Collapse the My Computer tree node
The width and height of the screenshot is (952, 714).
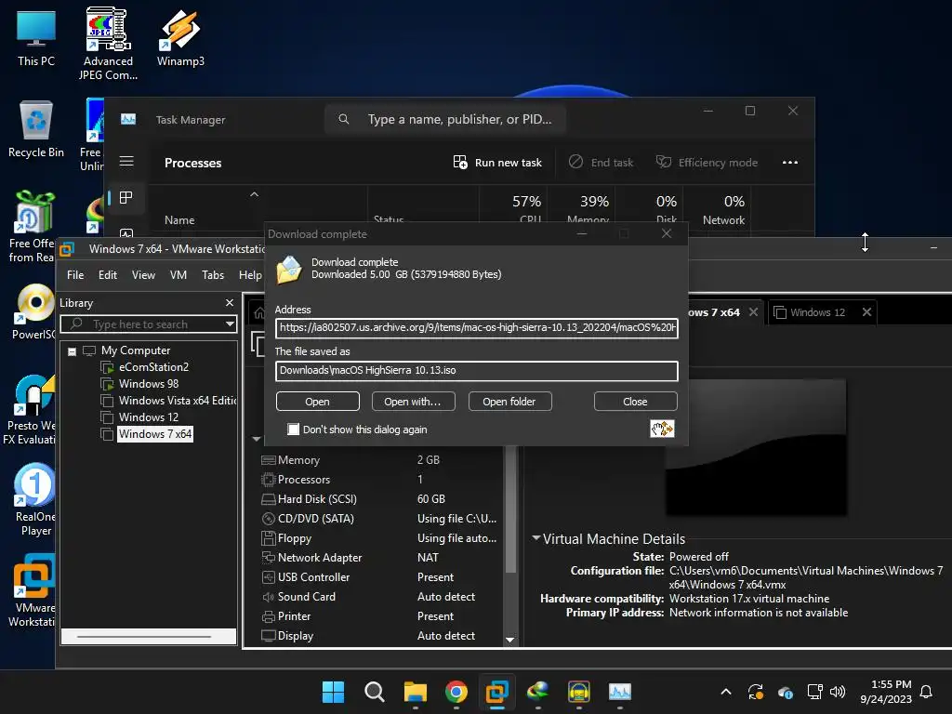pos(72,350)
